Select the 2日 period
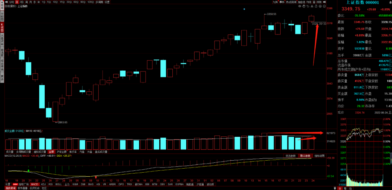The width and height of the screenshot is (392, 190). (x=22, y=2)
